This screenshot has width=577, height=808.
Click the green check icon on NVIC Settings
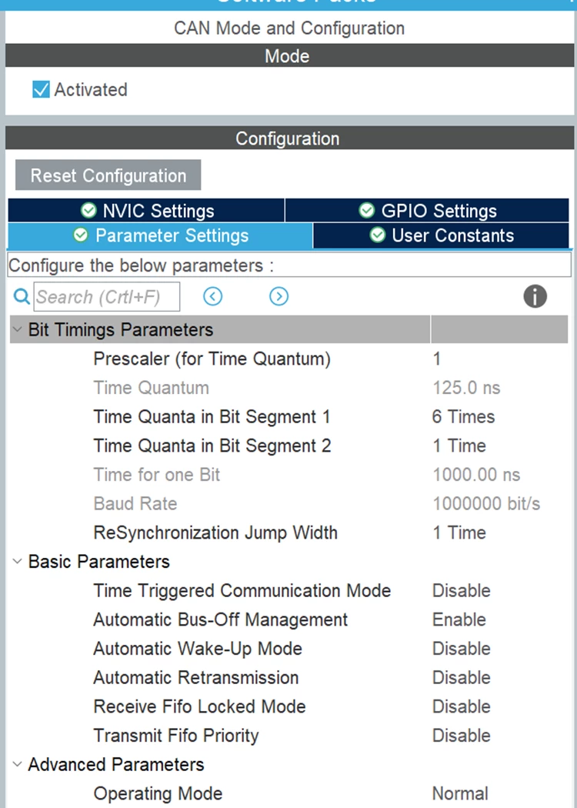pos(88,210)
